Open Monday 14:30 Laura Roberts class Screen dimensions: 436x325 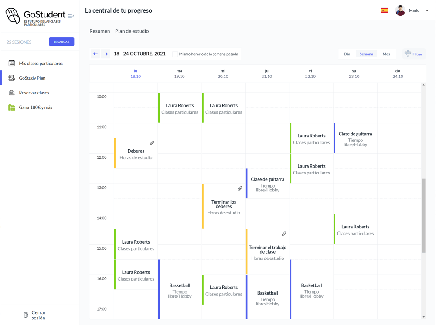click(136, 244)
